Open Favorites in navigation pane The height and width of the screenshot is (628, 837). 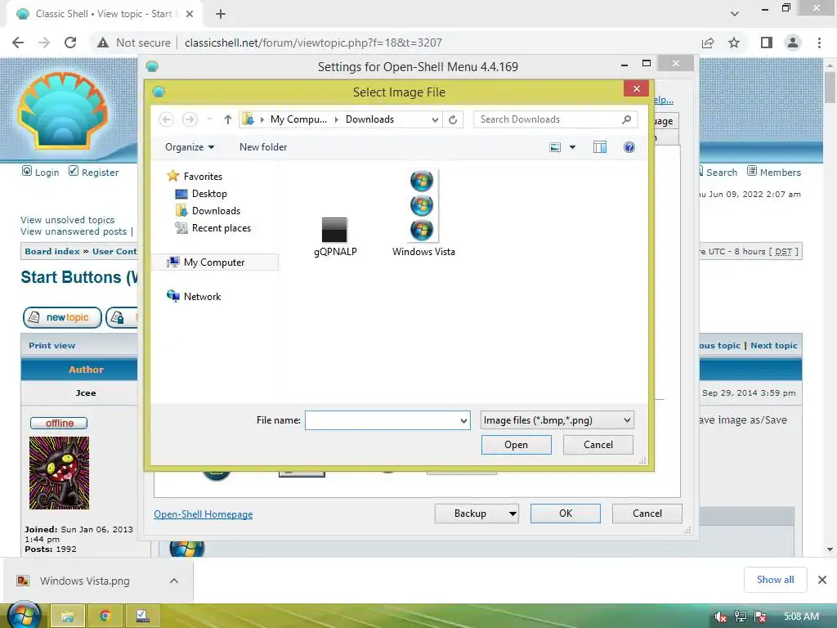click(203, 177)
